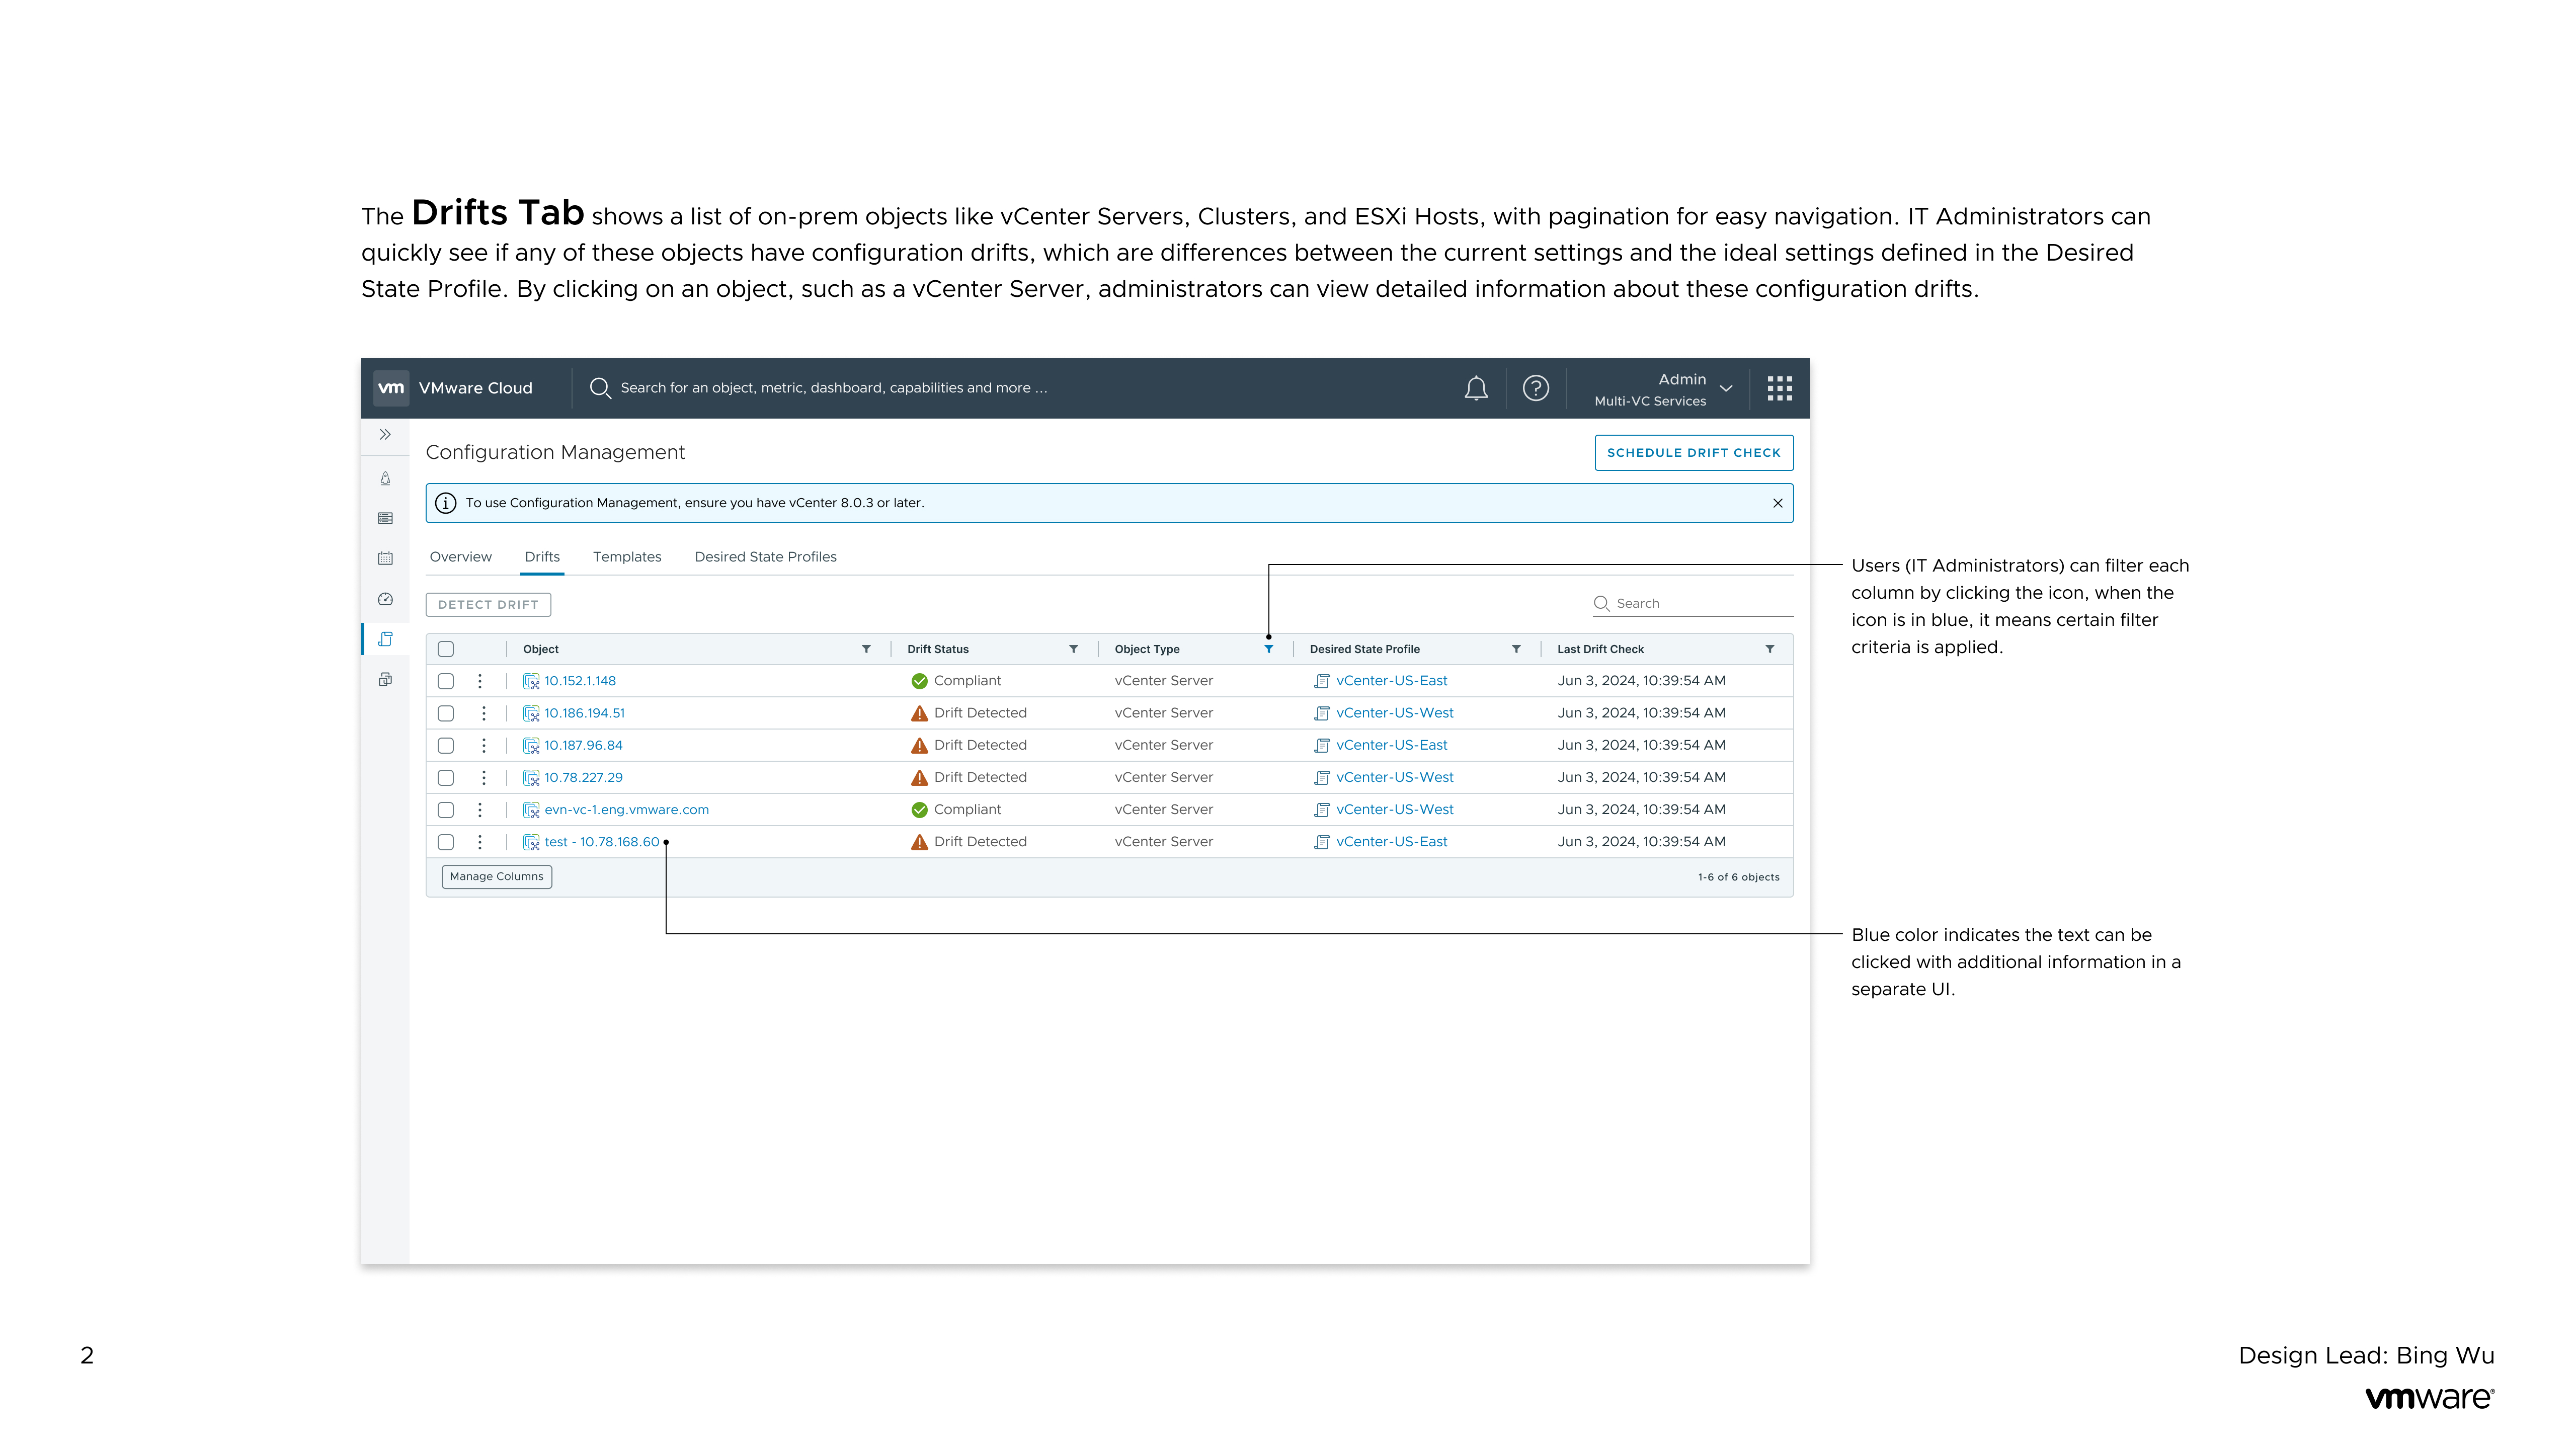Open actions menu for 10.186.194.51
The image size is (2576, 1449).
tap(484, 714)
